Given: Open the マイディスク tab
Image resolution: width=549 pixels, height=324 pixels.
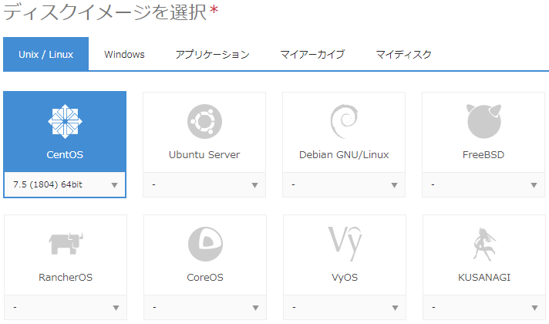Looking at the screenshot, I should (x=403, y=55).
